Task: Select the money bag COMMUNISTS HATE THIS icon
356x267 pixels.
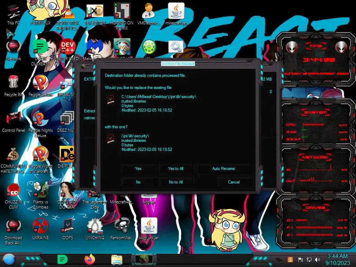Action: (x=14, y=160)
